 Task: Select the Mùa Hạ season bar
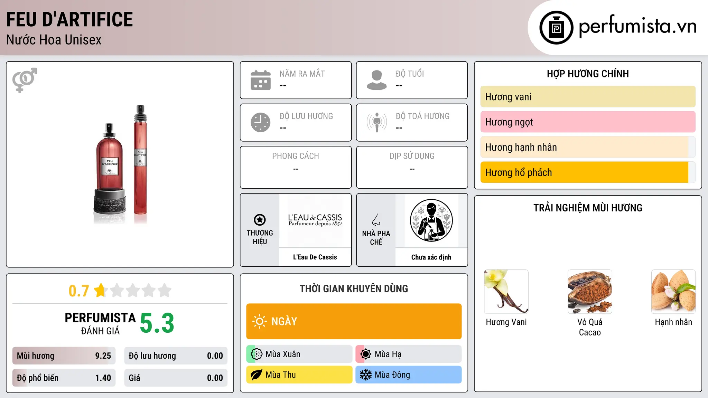(x=409, y=354)
